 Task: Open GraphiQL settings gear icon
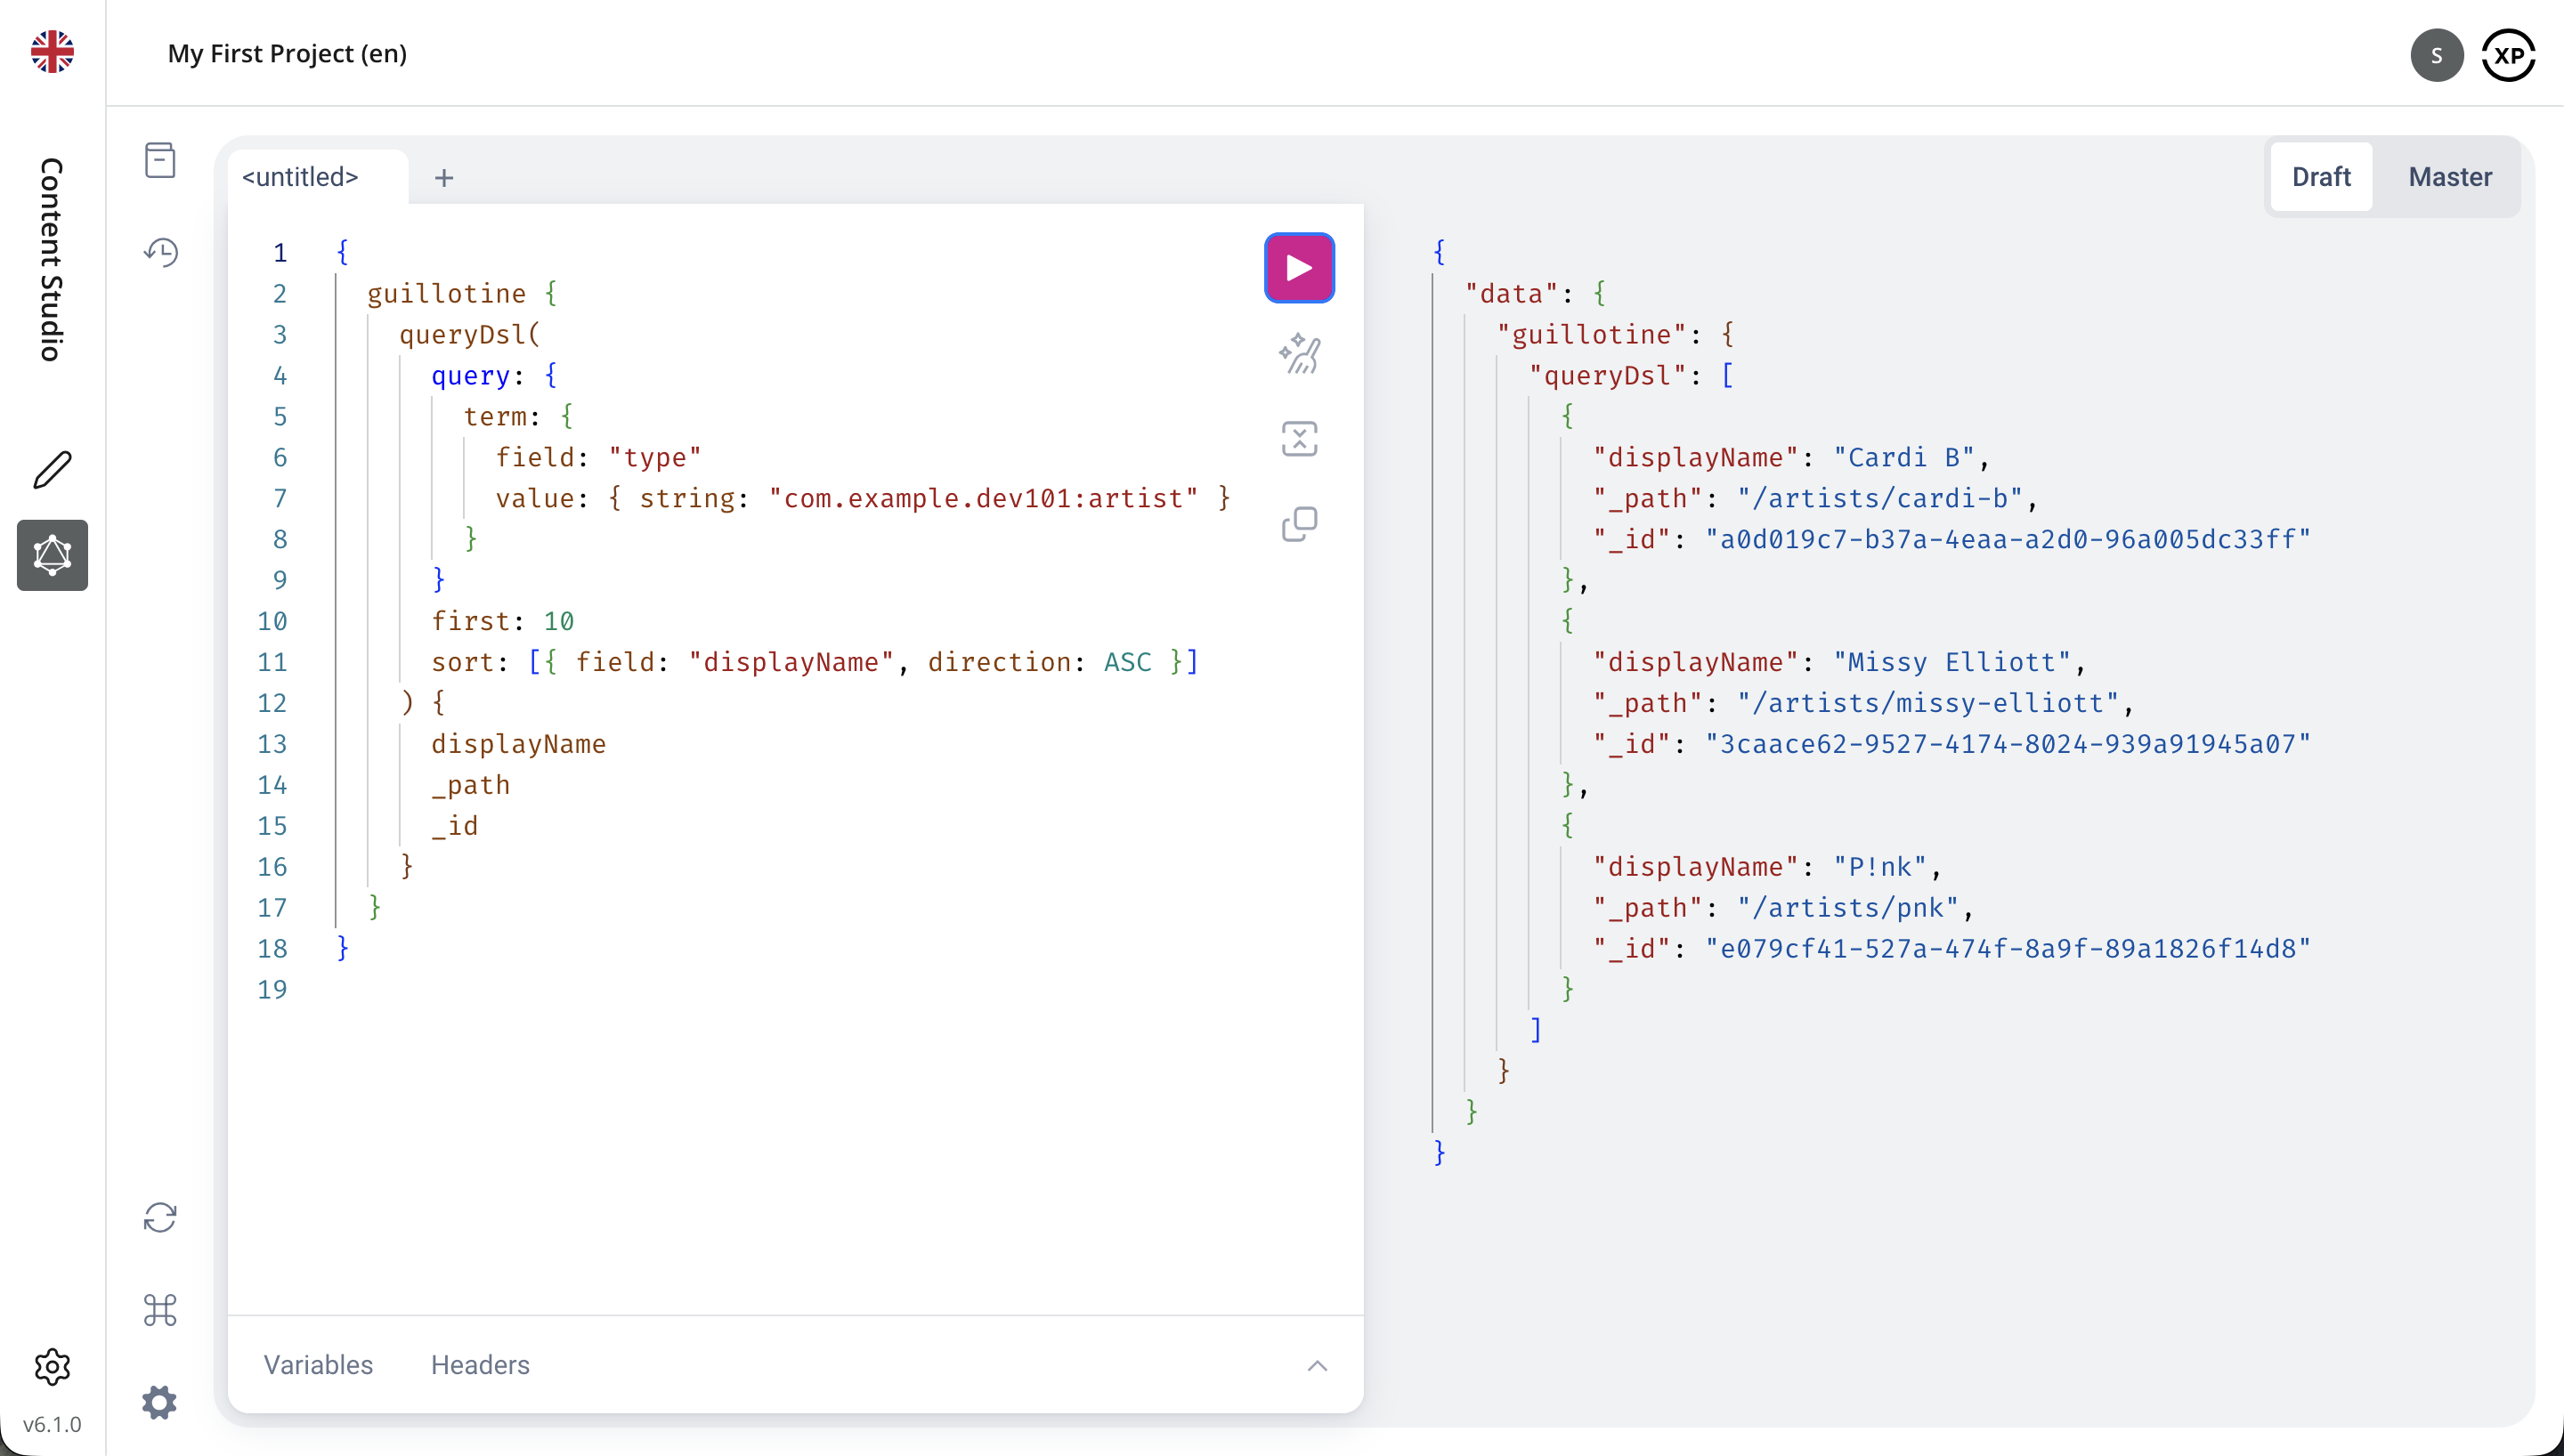[160, 1402]
